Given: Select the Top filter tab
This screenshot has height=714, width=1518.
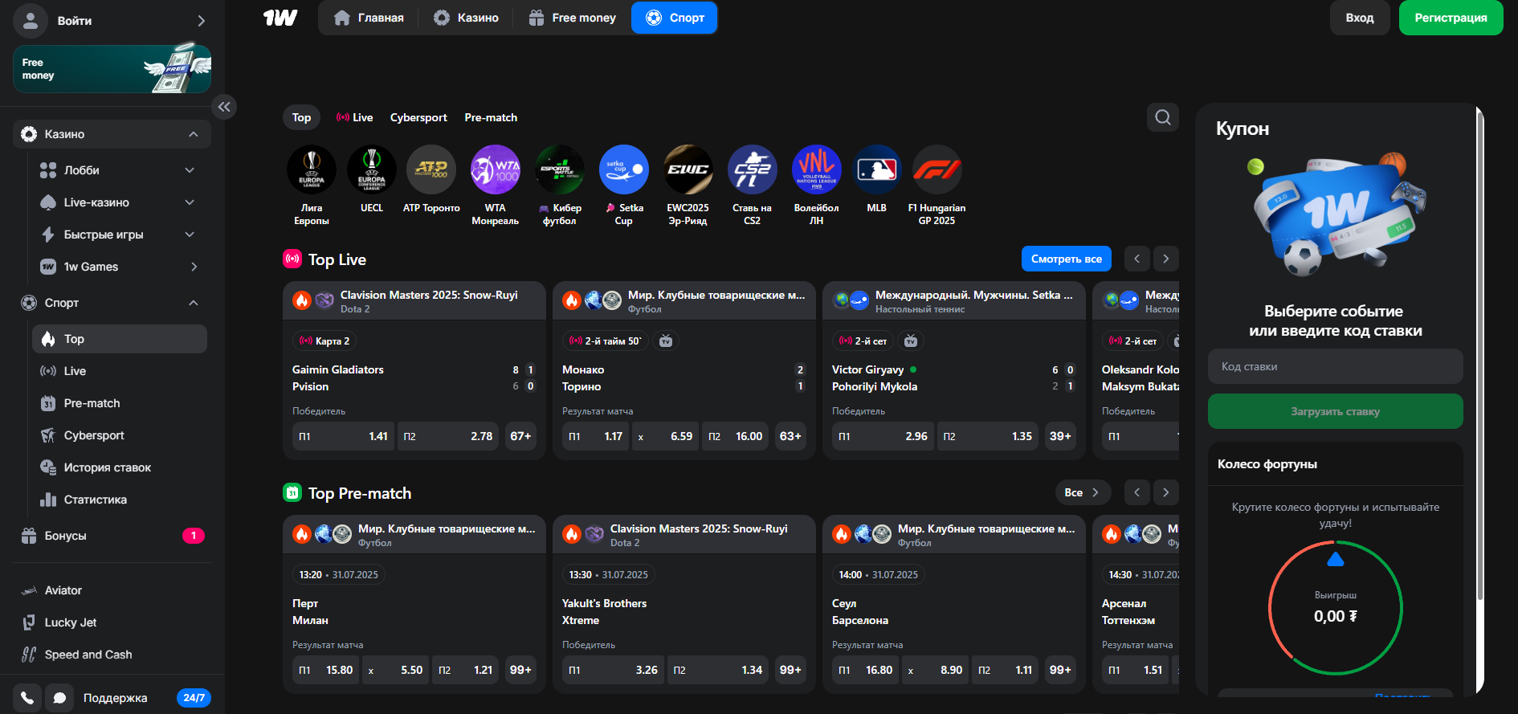Looking at the screenshot, I should coord(301,117).
